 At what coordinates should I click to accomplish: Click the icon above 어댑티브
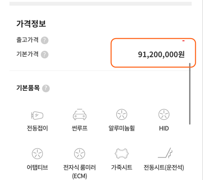pyautogui.click(x=37, y=153)
